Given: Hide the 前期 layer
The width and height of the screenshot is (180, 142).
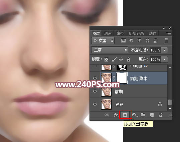Looking at the screenshot, I should (x=95, y=91).
